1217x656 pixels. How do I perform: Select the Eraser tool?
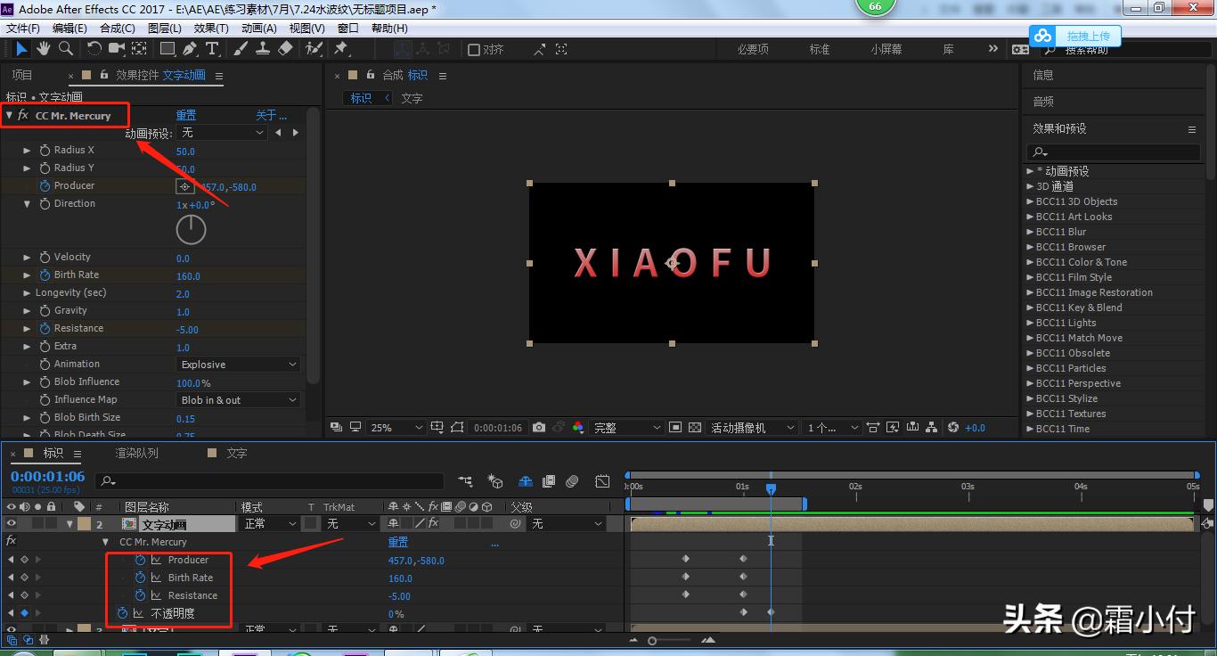click(285, 49)
